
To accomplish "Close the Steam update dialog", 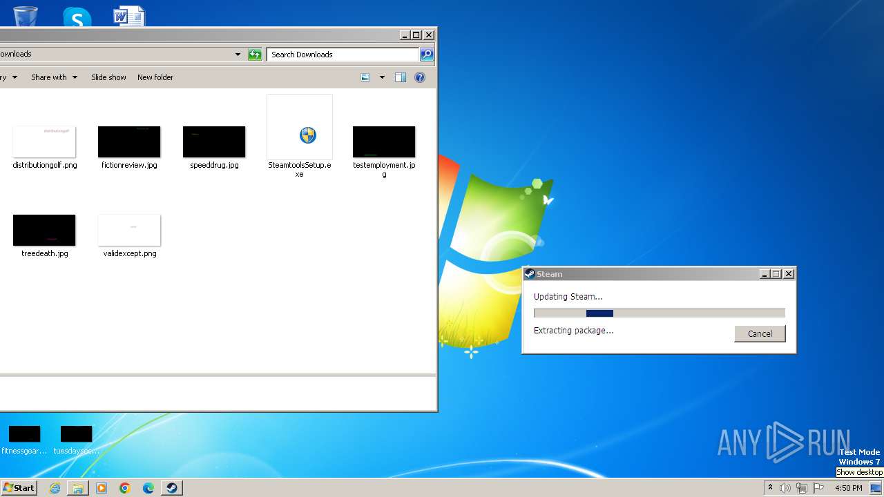I will tap(789, 274).
